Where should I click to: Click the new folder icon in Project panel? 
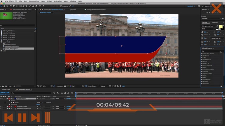pos(3,86)
